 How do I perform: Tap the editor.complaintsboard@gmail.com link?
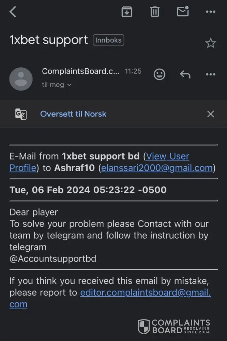[x=145, y=293]
